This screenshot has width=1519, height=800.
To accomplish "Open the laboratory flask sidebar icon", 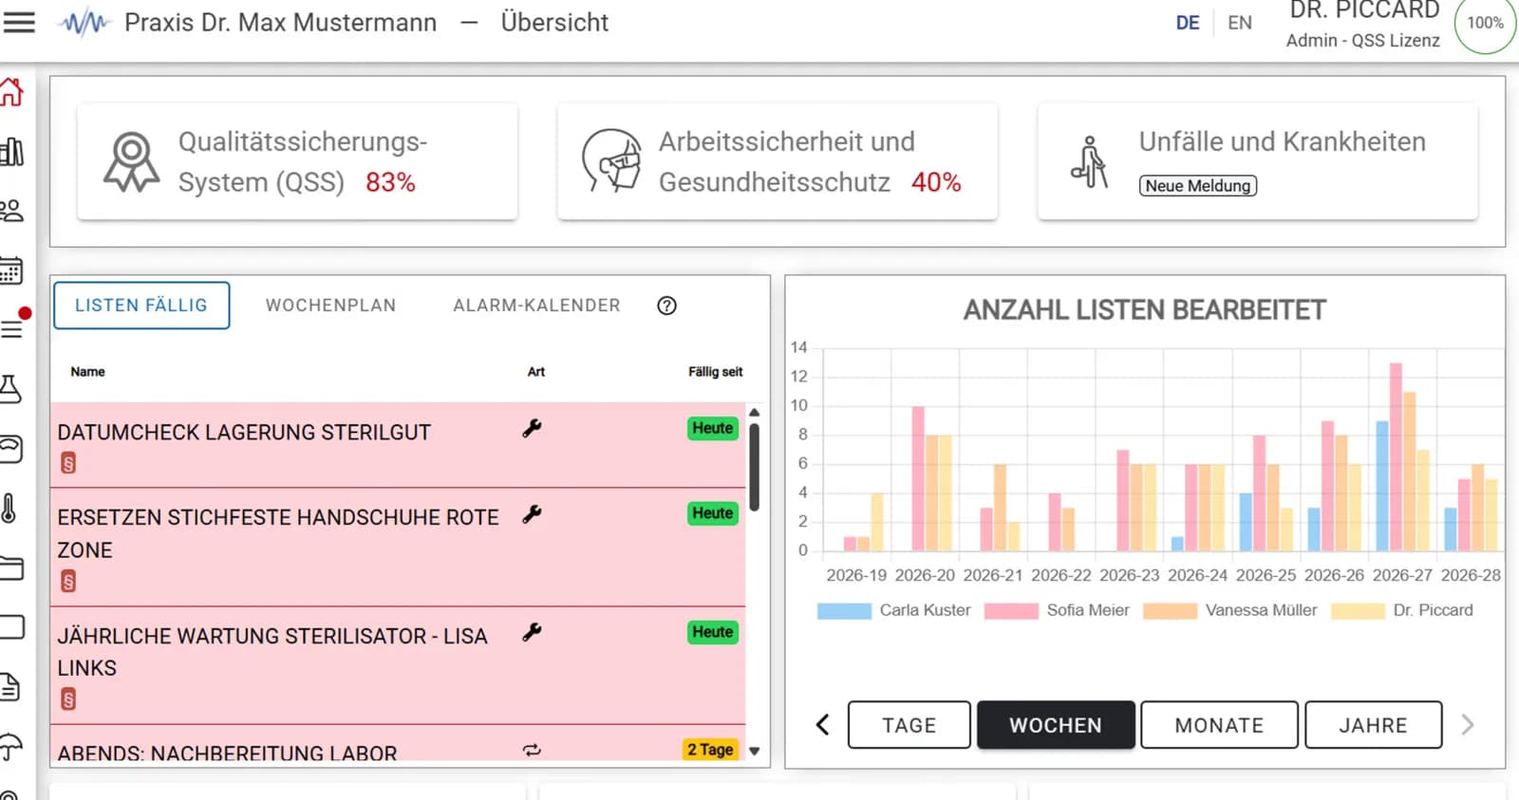I will coord(10,388).
